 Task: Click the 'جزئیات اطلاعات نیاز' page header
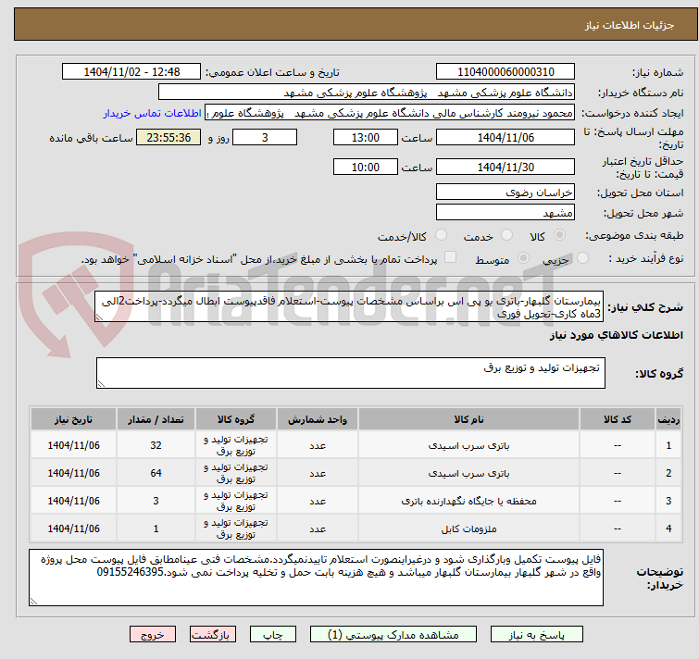coord(630,25)
